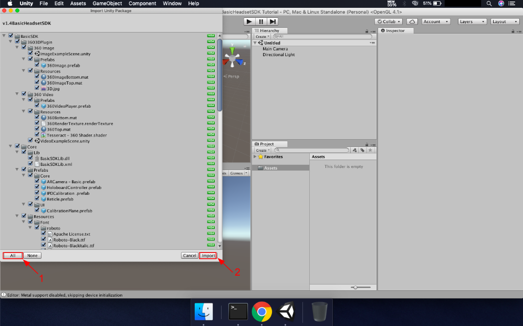
Task: Uncheck the BasicSDKLib.xml checkbox
Action: pos(30,164)
